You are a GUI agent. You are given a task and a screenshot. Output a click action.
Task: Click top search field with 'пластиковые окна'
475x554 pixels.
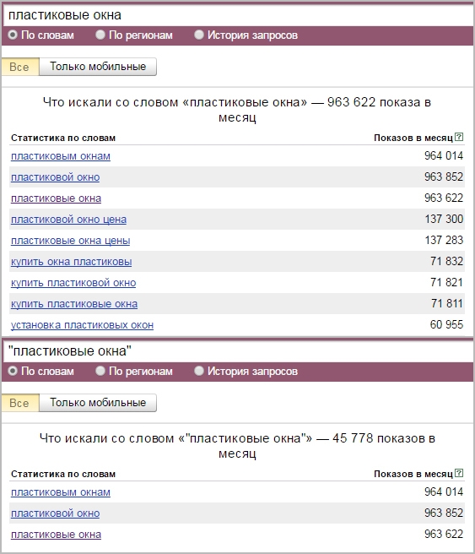238,15
